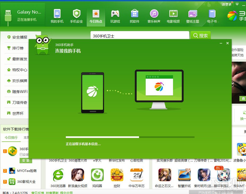Click 实况俱乐部 game label
This screenshot has height=194, width=246.
(165, 161)
